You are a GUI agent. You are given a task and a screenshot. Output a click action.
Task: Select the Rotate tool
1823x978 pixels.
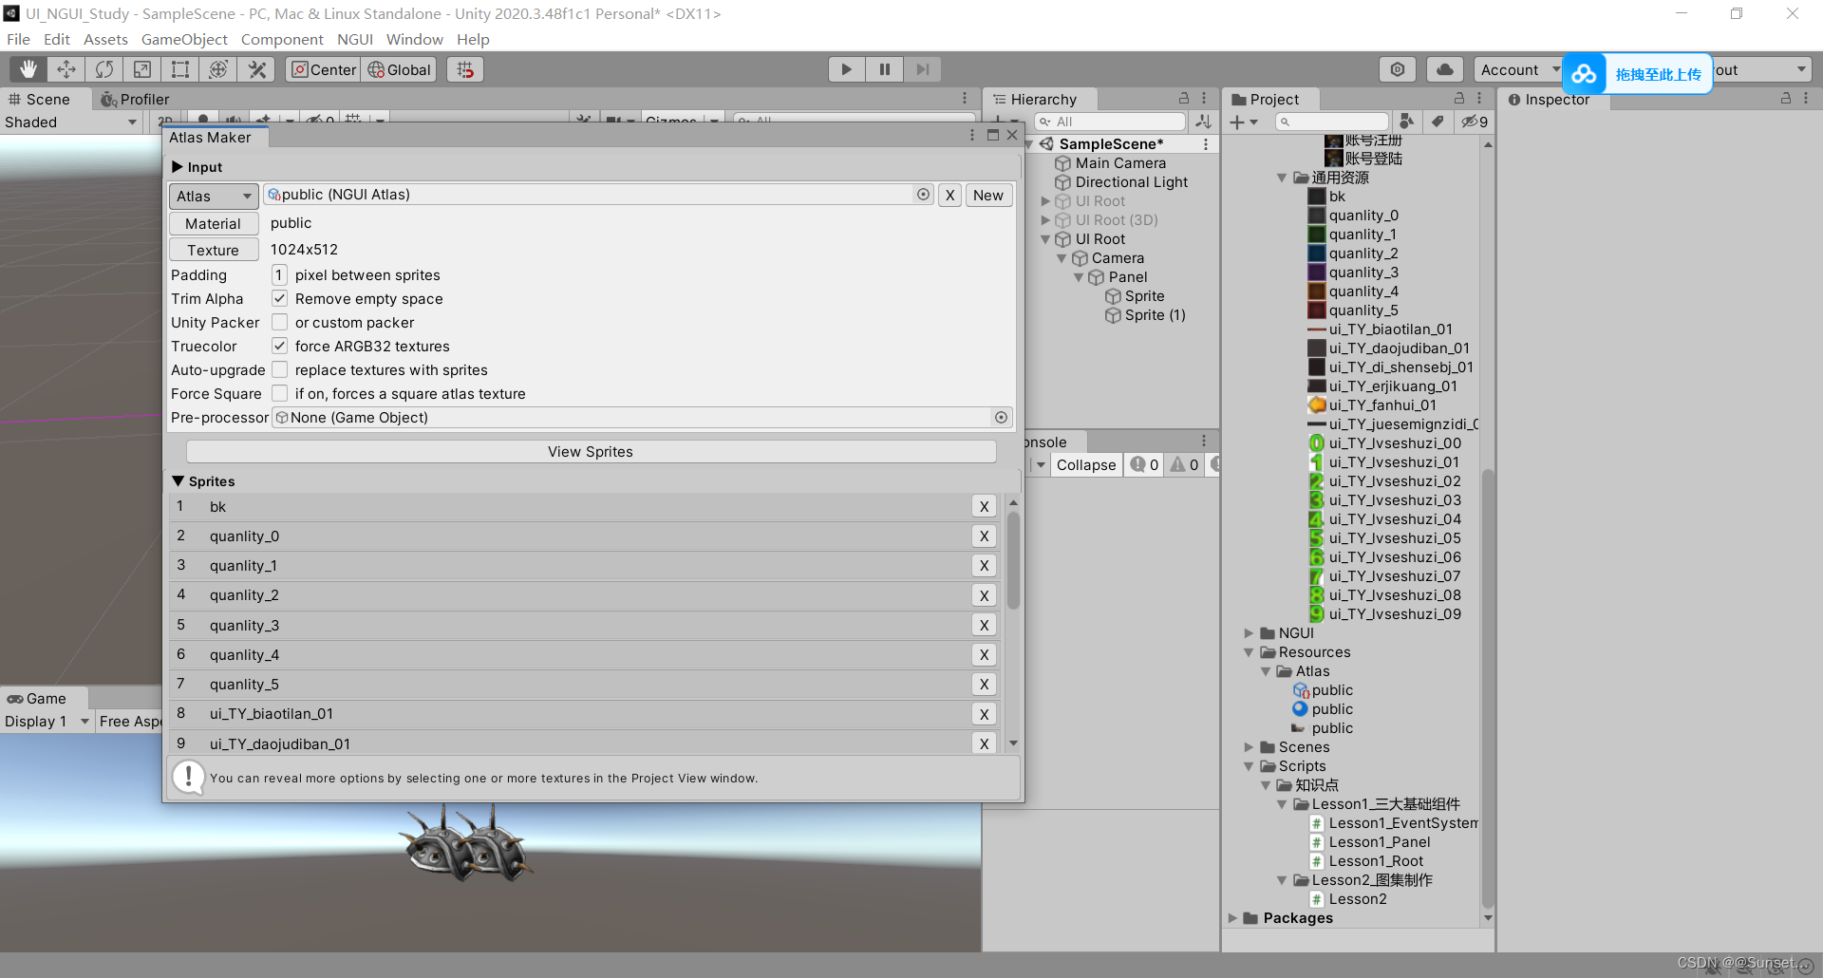point(104,69)
